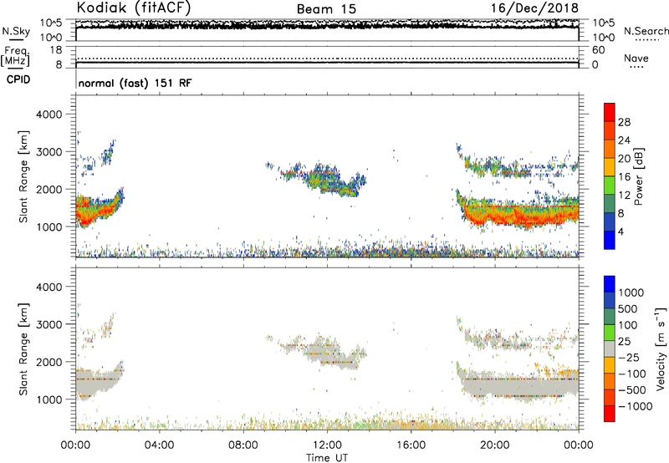Select the "Freq. [MHz]" axis label

(16, 56)
